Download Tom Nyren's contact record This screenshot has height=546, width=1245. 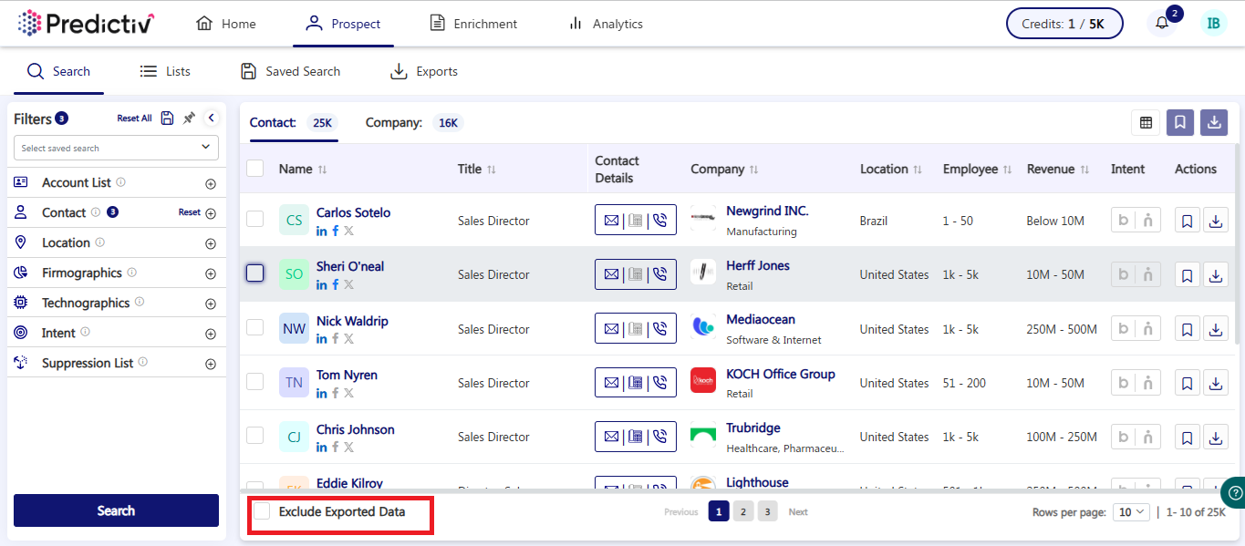coord(1216,383)
